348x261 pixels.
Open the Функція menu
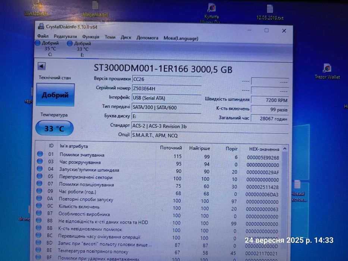[91, 37]
